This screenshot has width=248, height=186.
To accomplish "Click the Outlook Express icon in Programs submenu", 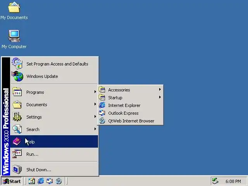I will 102,113.
